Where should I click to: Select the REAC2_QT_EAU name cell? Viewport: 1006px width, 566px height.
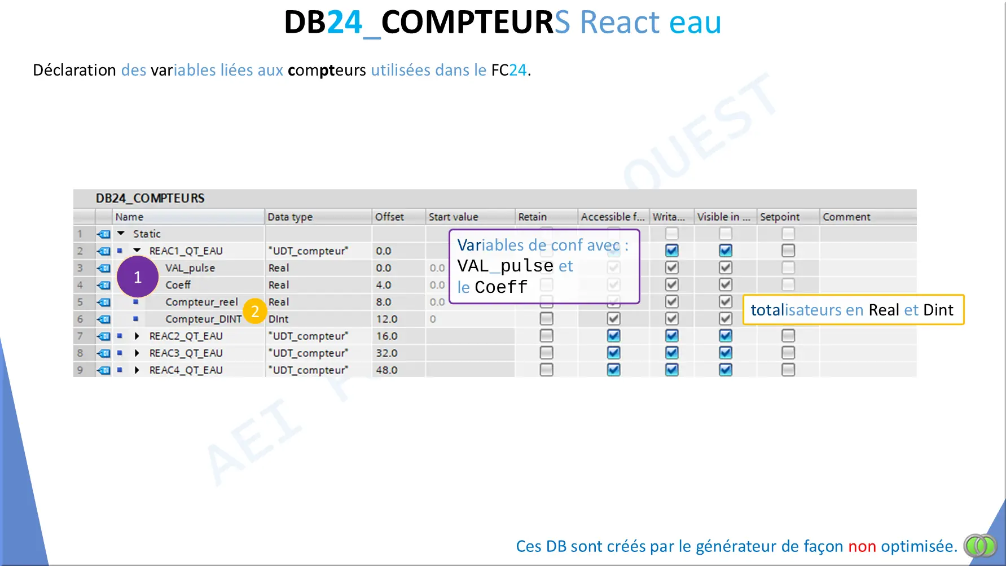pos(186,336)
